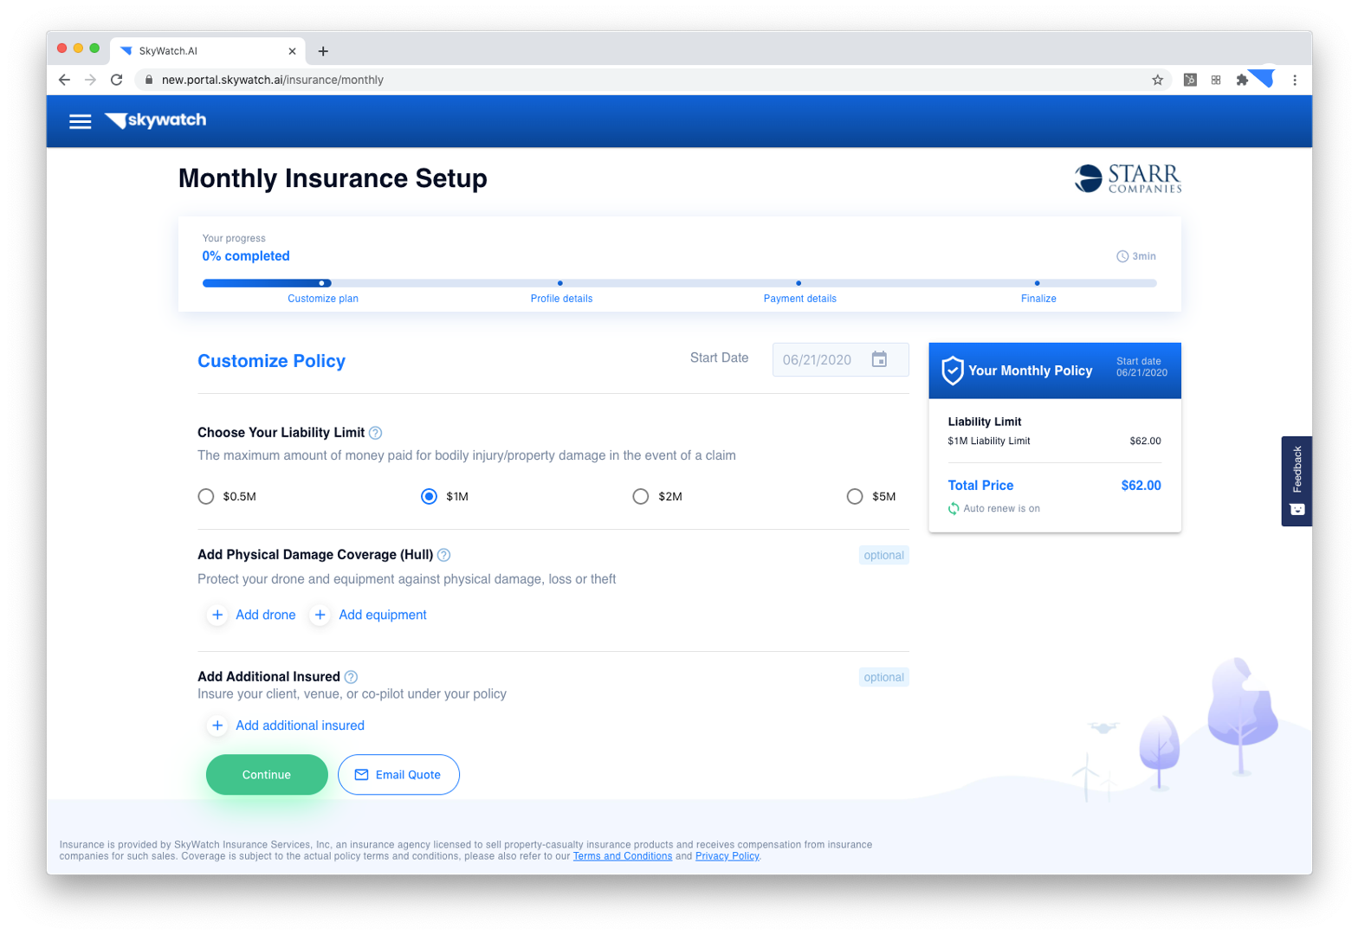Image resolution: width=1358 pixels, height=935 pixels.
Task: Show help for Choose Your Liability Limit
Action: tap(375, 433)
